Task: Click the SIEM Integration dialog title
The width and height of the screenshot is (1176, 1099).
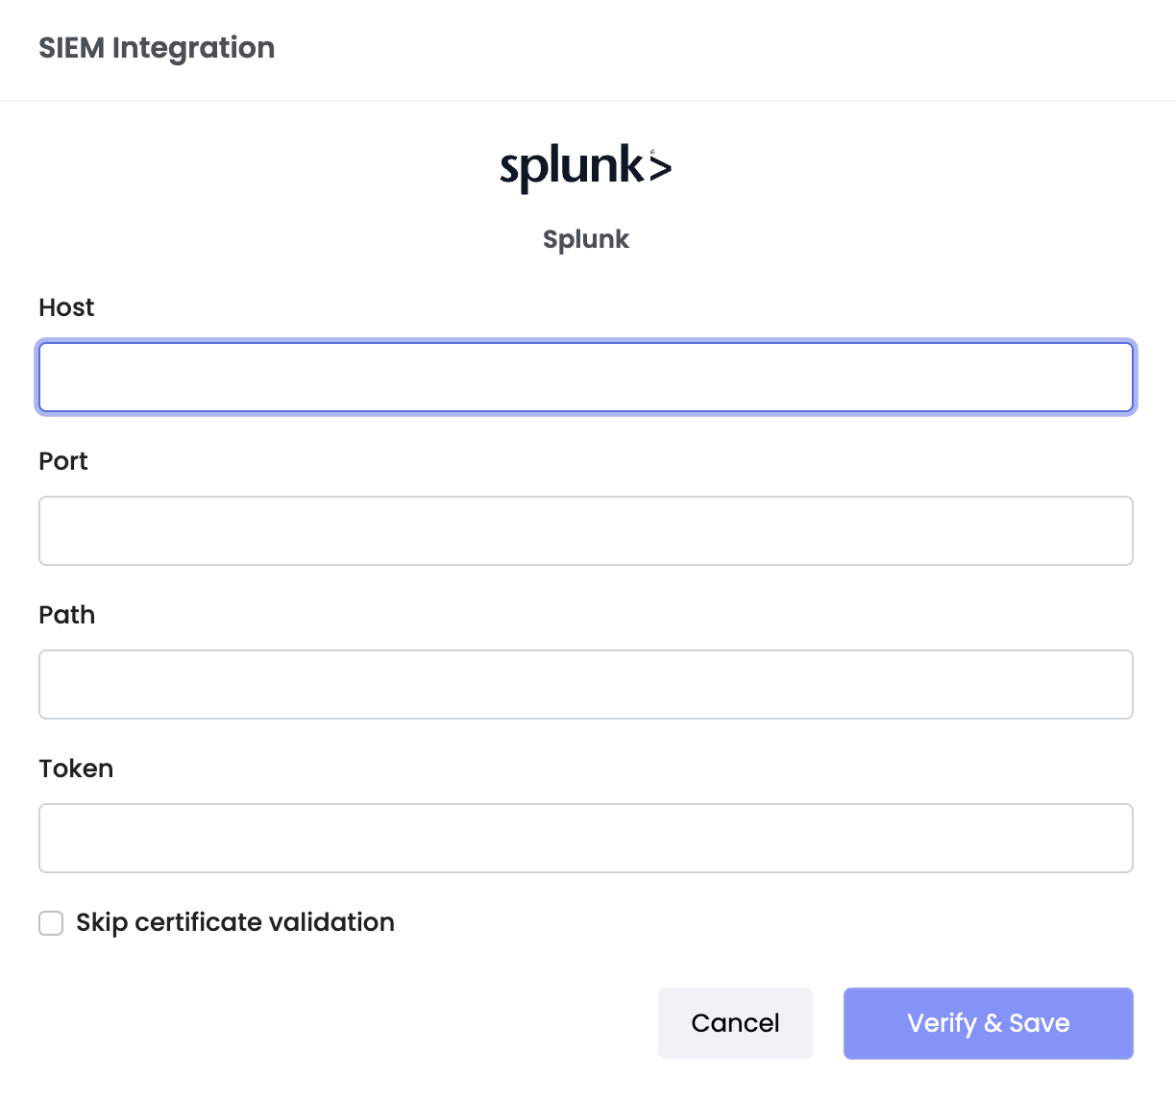Action: (x=157, y=48)
